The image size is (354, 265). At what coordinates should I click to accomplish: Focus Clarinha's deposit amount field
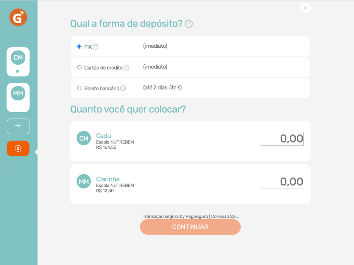[282, 182]
